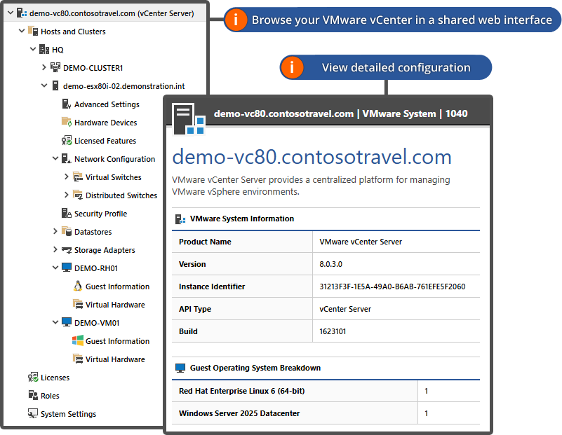Click the Security Profile icon

67,213
